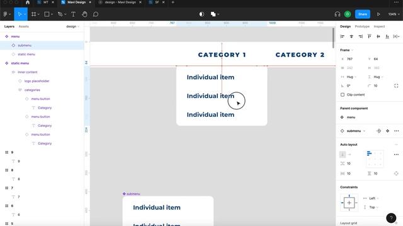The image size is (403, 226).
Task: Toggle independent corner radius icon
Action: [396, 86]
